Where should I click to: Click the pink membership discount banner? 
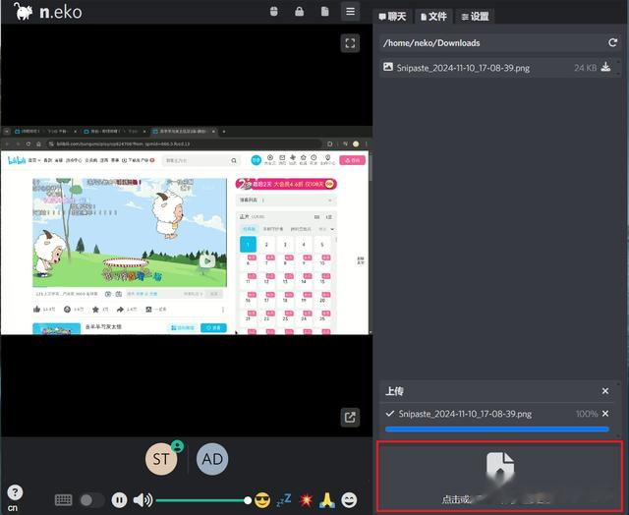click(286, 184)
